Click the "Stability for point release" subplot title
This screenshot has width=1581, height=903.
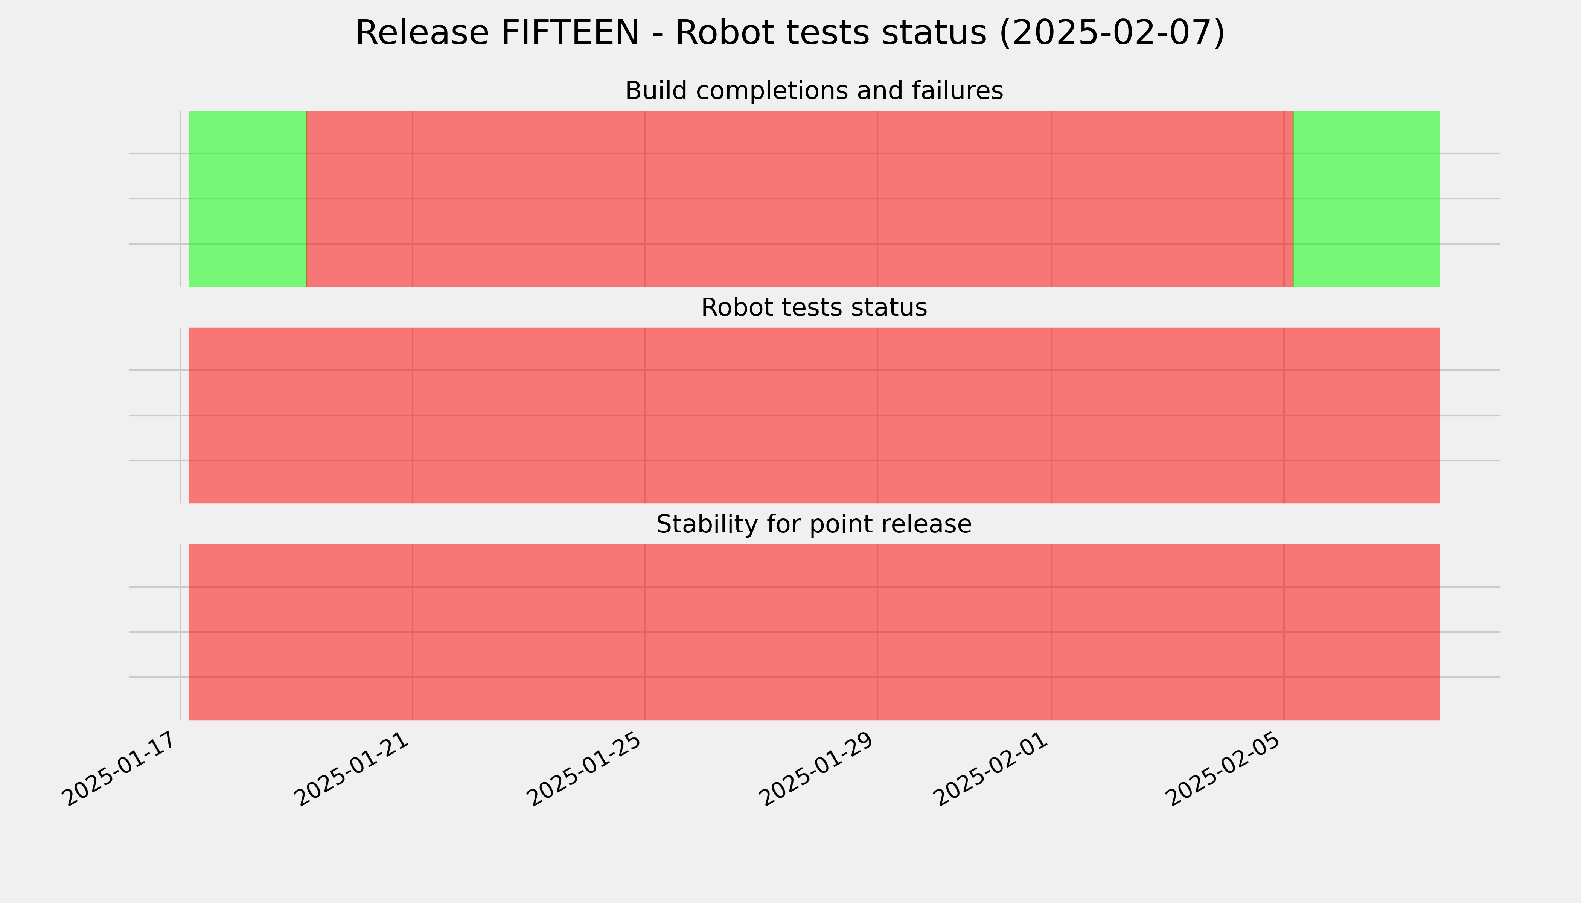pyautogui.click(x=813, y=524)
